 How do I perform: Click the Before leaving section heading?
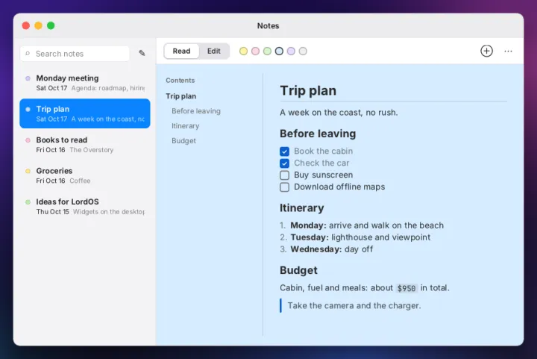(x=318, y=134)
